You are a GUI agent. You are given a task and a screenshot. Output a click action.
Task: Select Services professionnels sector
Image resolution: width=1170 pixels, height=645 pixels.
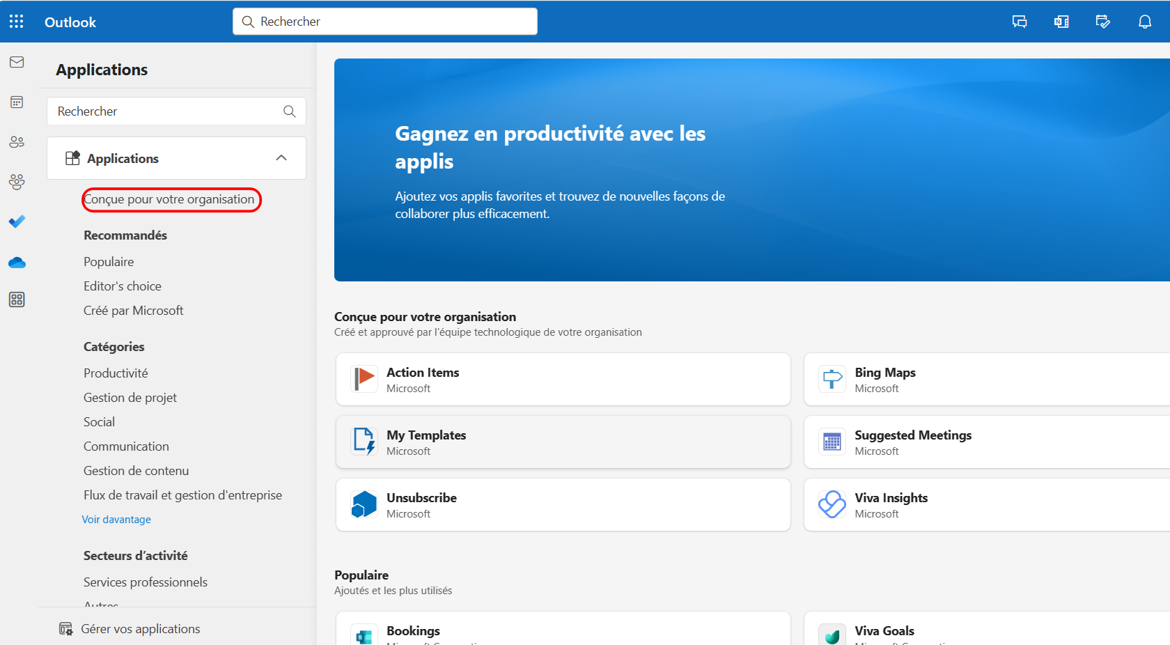pyautogui.click(x=146, y=582)
